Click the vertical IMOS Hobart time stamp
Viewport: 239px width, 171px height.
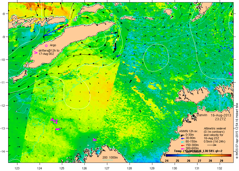coord(237,131)
